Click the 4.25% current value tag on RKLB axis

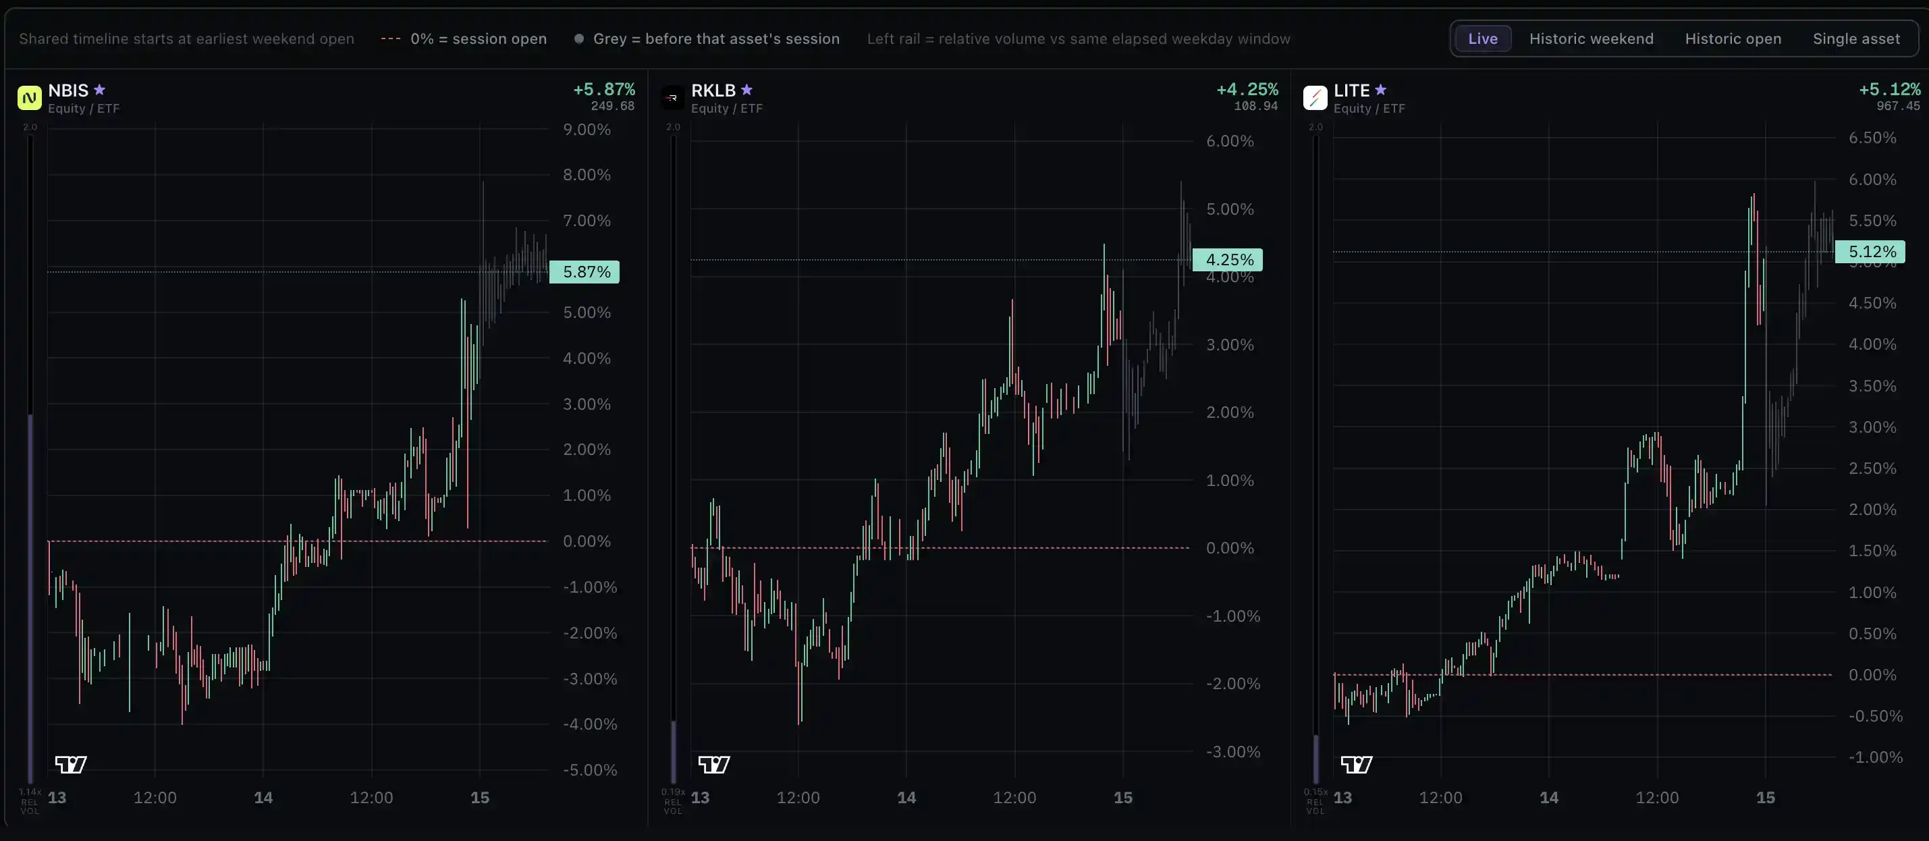click(1228, 260)
